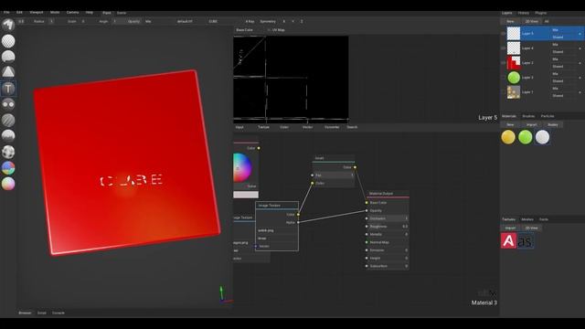585x329 pixels.
Task: Toggle symmetry Z axis
Action: 302,21
